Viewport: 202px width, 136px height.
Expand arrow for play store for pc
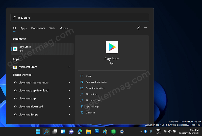[69, 115]
